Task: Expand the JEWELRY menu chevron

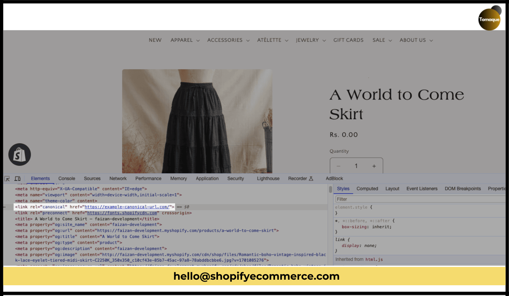Action: pyautogui.click(x=324, y=40)
